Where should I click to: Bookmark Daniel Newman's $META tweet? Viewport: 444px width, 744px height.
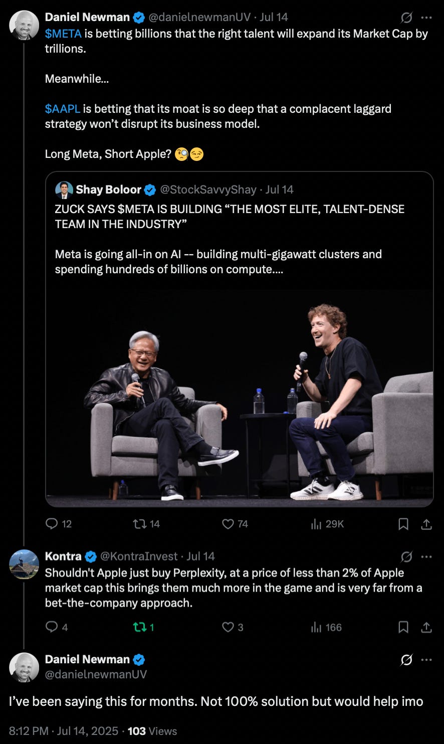tap(403, 524)
